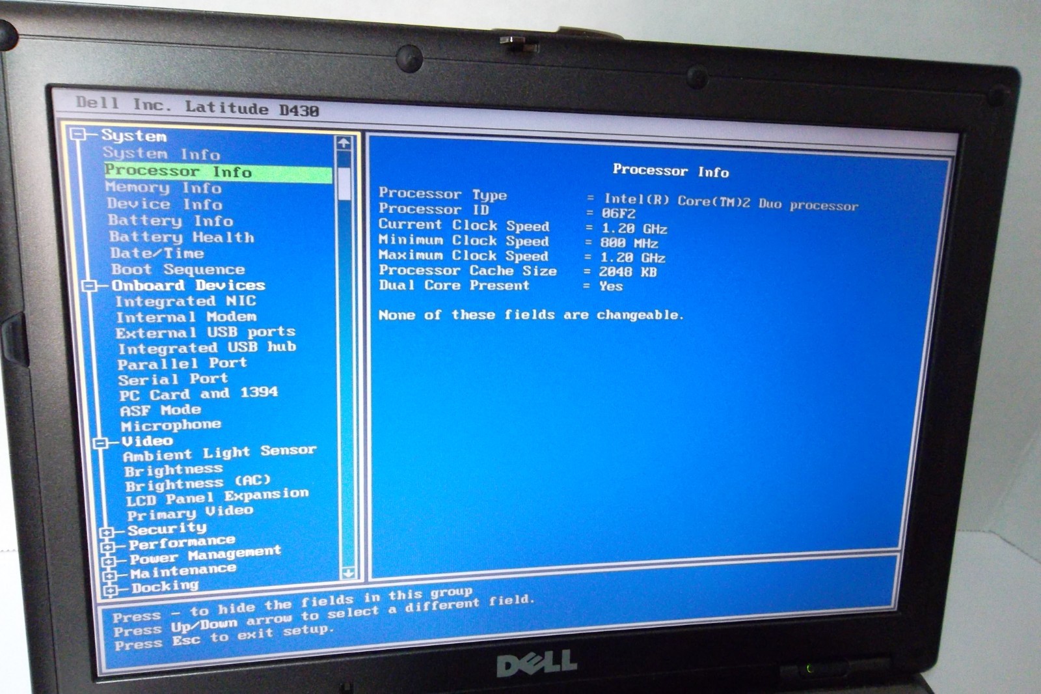The width and height of the screenshot is (1041, 694).
Task: Click the Security group label
Action: (x=167, y=529)
